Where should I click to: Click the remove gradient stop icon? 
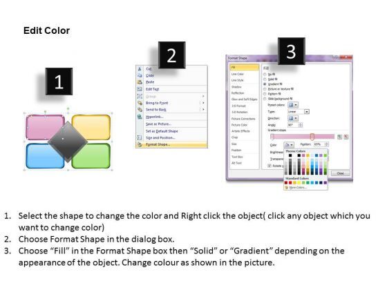(346, 137)
